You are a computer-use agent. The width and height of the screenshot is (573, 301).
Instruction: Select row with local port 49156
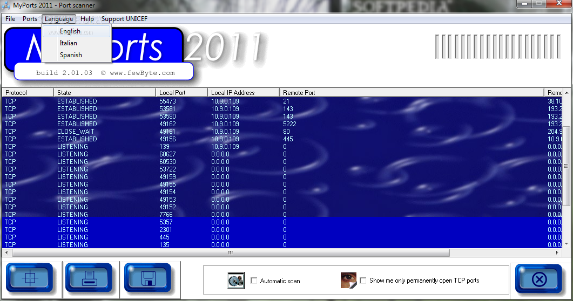(282, 139)
